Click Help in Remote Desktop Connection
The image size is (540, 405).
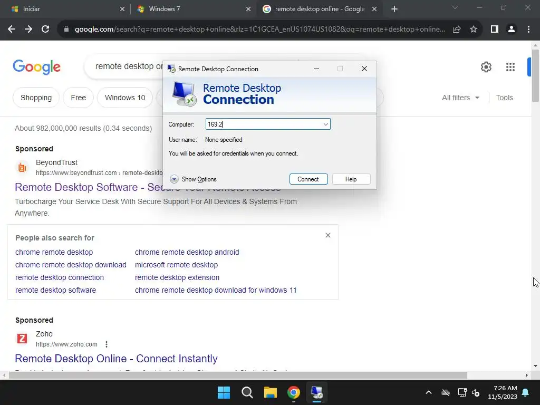pyautogui.click(x=351, y=179)
